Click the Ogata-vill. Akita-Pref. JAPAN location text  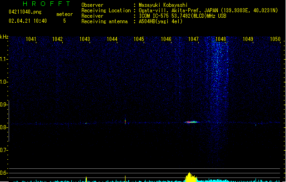(208, 10)
